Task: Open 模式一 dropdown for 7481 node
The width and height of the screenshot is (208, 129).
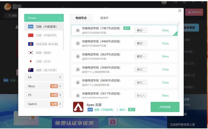Action: pyautogui.click(x=141, y=30)
